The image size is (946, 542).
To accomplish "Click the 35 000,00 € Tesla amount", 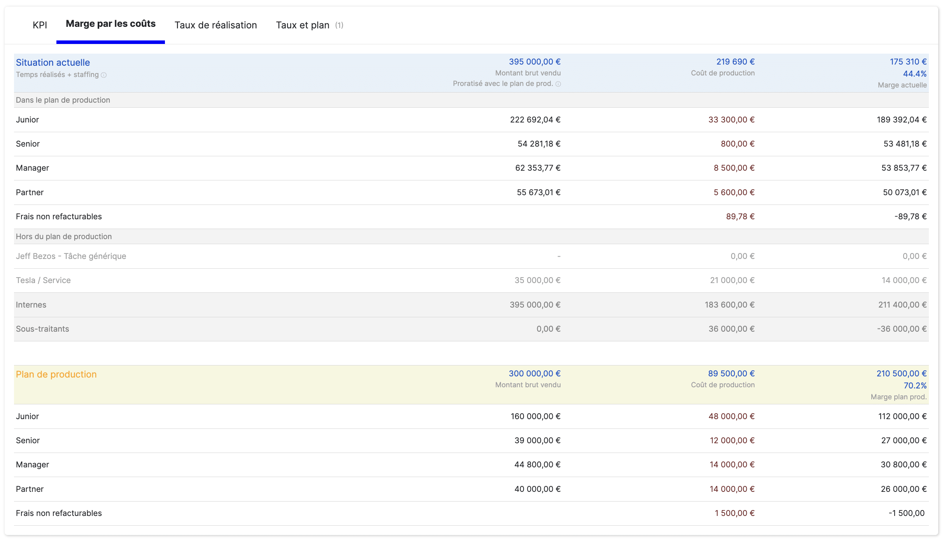I will [538, 280].
